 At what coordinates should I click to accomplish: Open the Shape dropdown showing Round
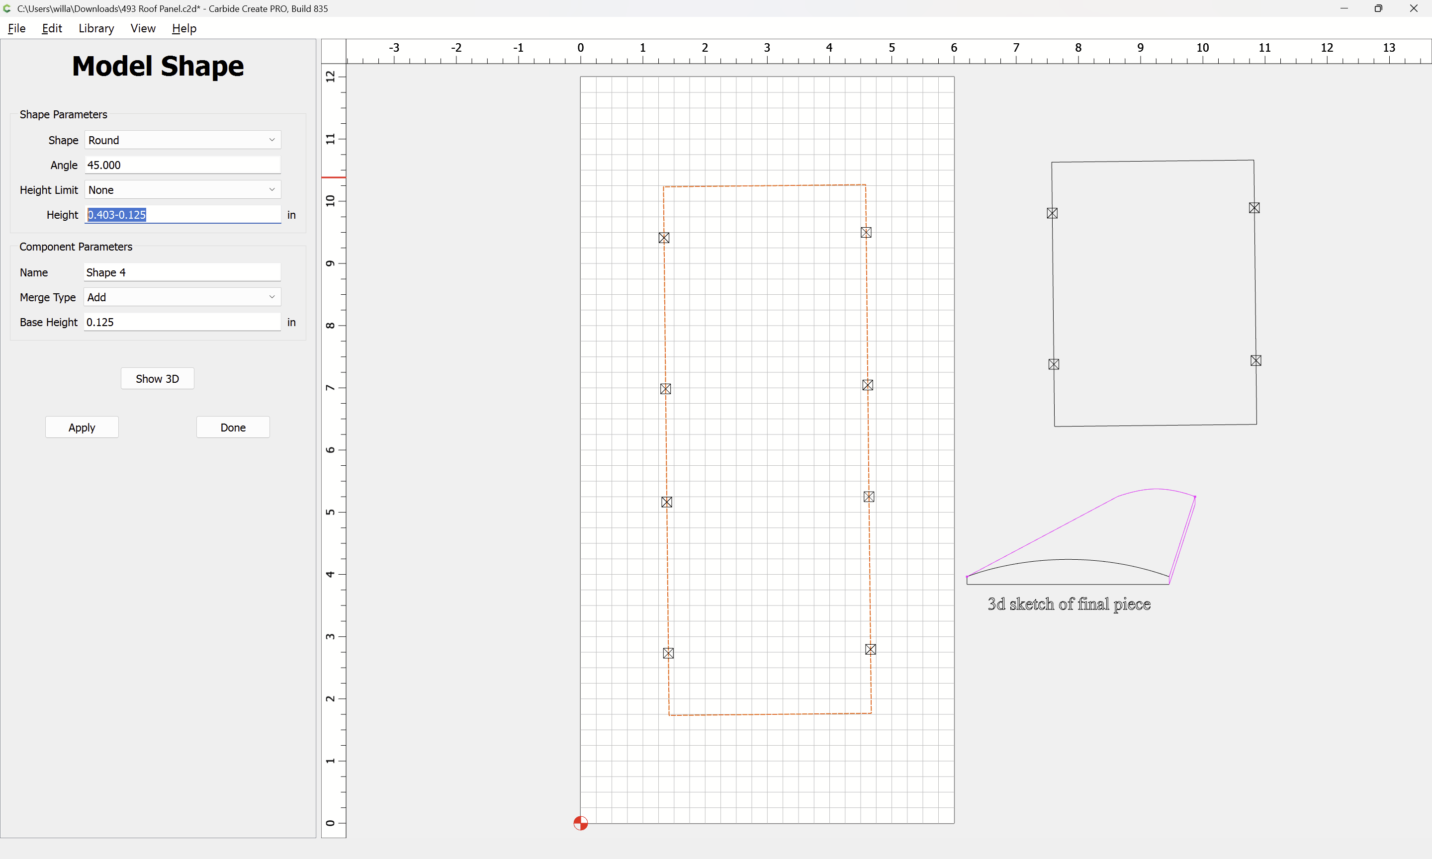tap(182, 140)
